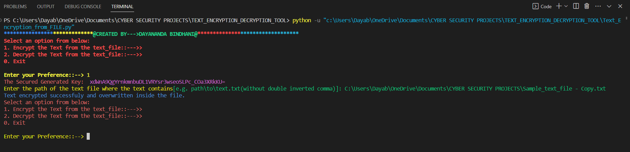
Task: Open the DEBUG CONSOLE tab
Action: pos(83,6)
